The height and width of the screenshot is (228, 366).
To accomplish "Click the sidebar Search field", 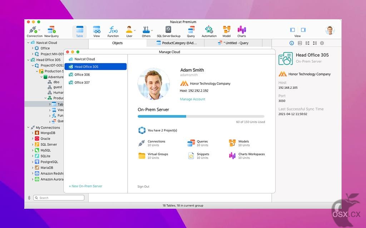I will click(x=59, y=198).
